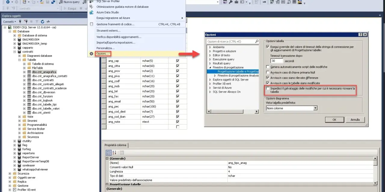Expand the Ambiente node in Opzioni tree
This screenshot has width=385, height=192.
(x=210, y=47)
